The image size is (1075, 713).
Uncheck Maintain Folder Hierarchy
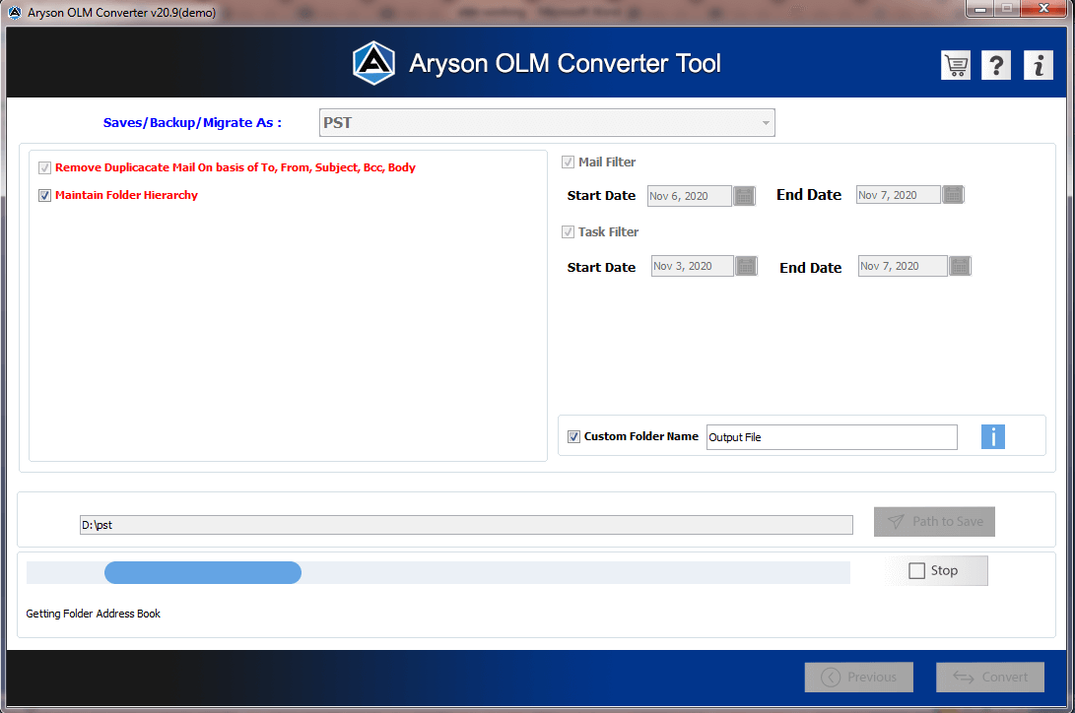pos(44,196)
